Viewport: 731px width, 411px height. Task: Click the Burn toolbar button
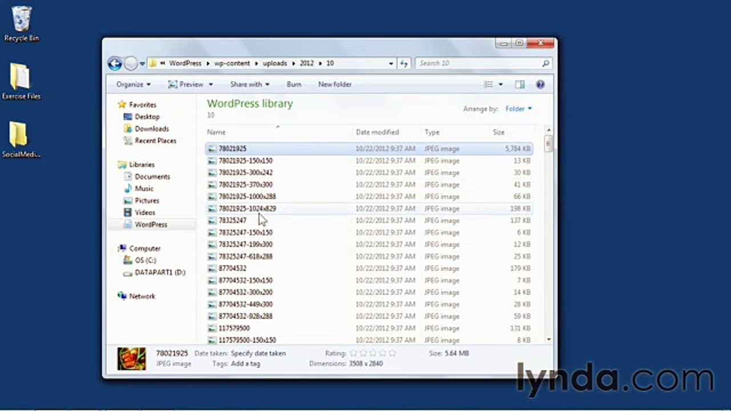pyautogui.click(x=294, y=84)
